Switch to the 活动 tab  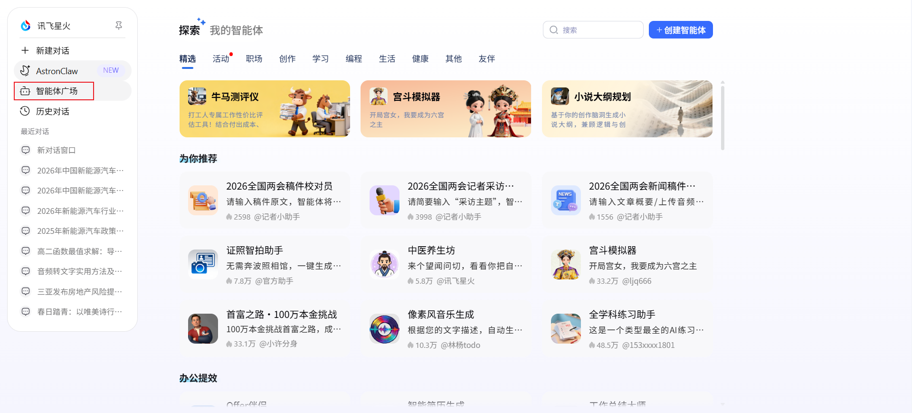221,58
